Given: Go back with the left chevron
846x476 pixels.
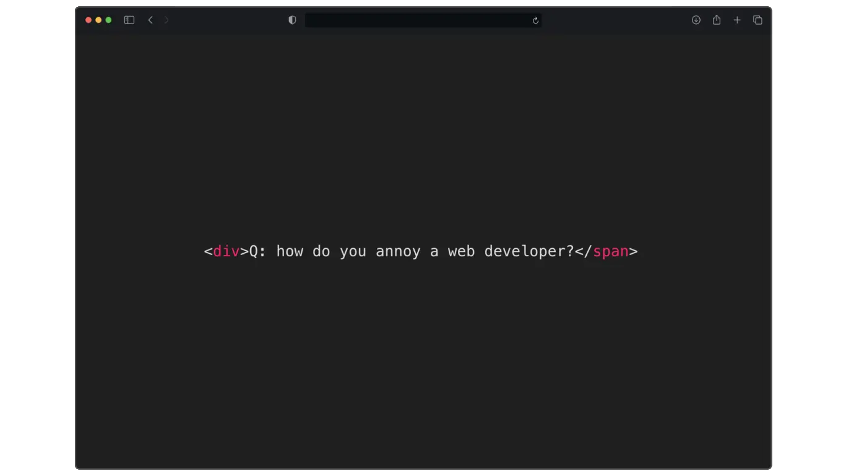Looking at the screenshot, I should tap(150, 20).
